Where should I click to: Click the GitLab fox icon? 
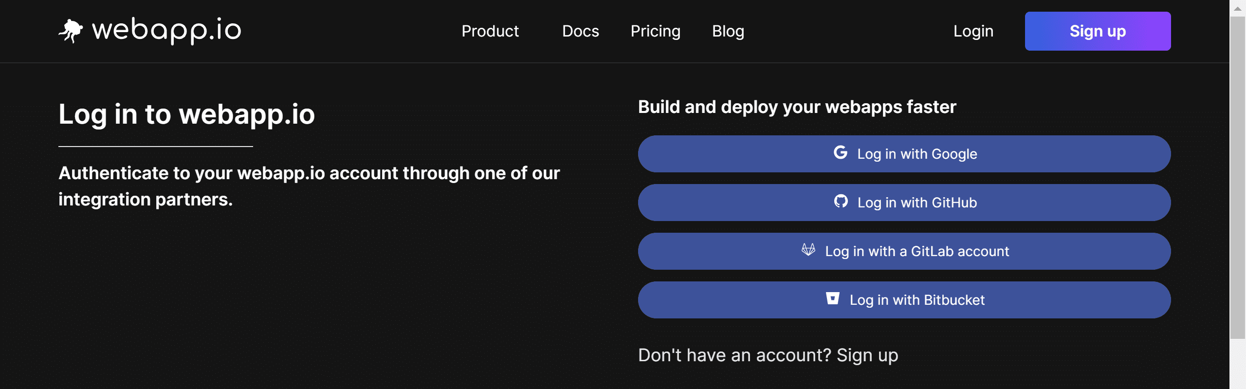coord(808,250)
